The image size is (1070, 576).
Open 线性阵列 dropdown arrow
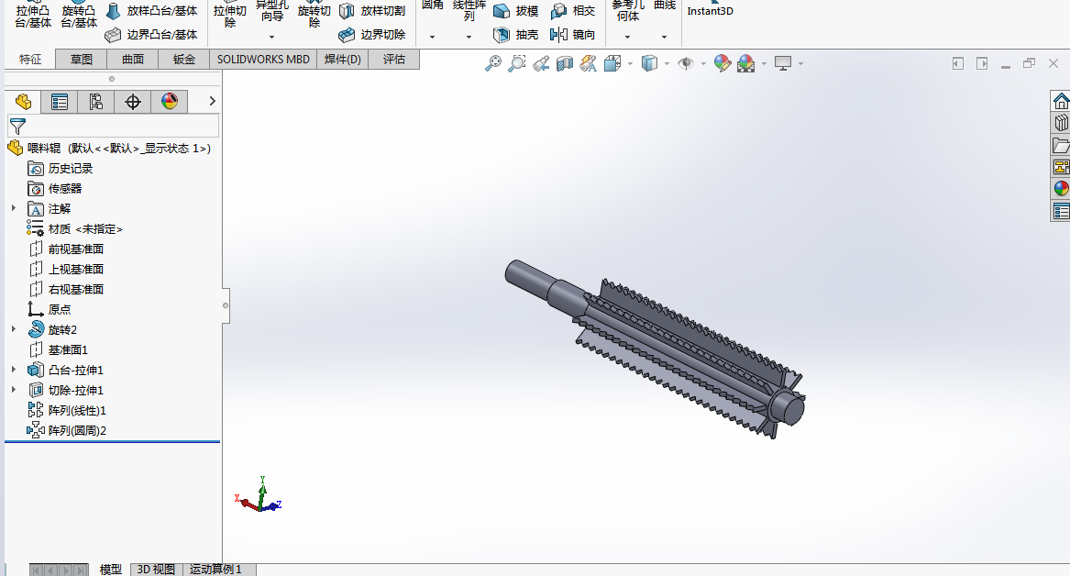(x=469, y=37)
